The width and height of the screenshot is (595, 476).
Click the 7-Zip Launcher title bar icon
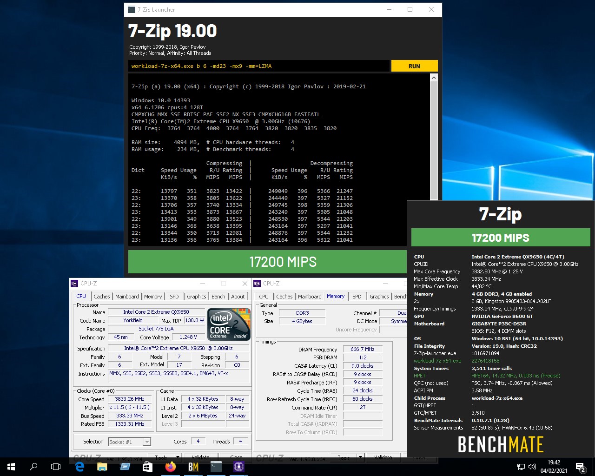click(x=132, y=9)
